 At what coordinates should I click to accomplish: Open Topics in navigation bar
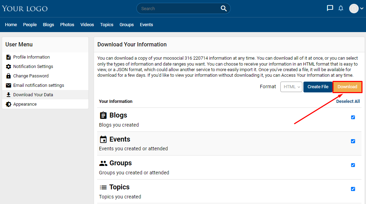click(x=107, y=25)
